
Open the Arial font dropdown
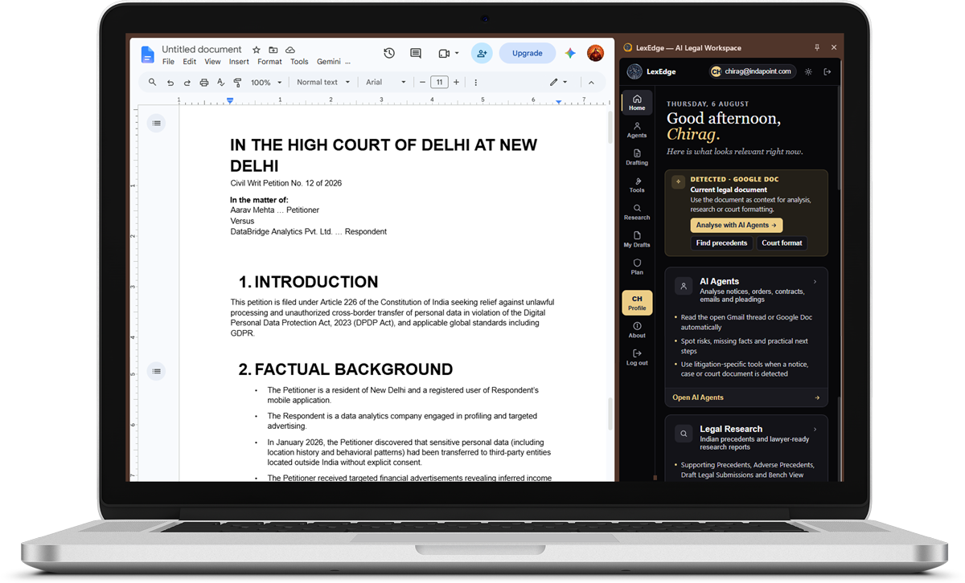[386, 82]
